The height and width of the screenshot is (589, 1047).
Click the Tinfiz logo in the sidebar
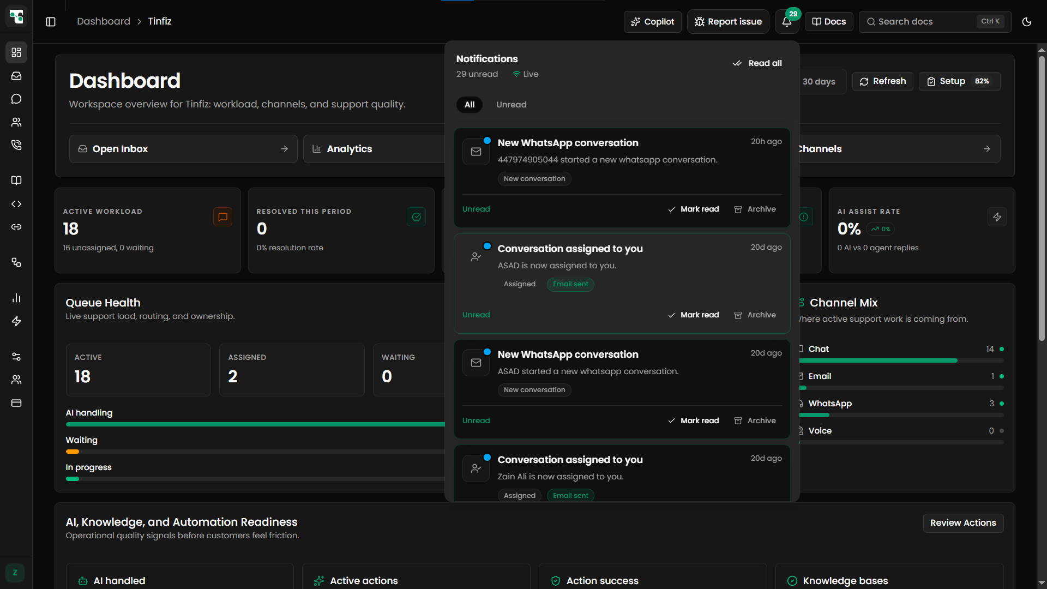click(16, 16)
